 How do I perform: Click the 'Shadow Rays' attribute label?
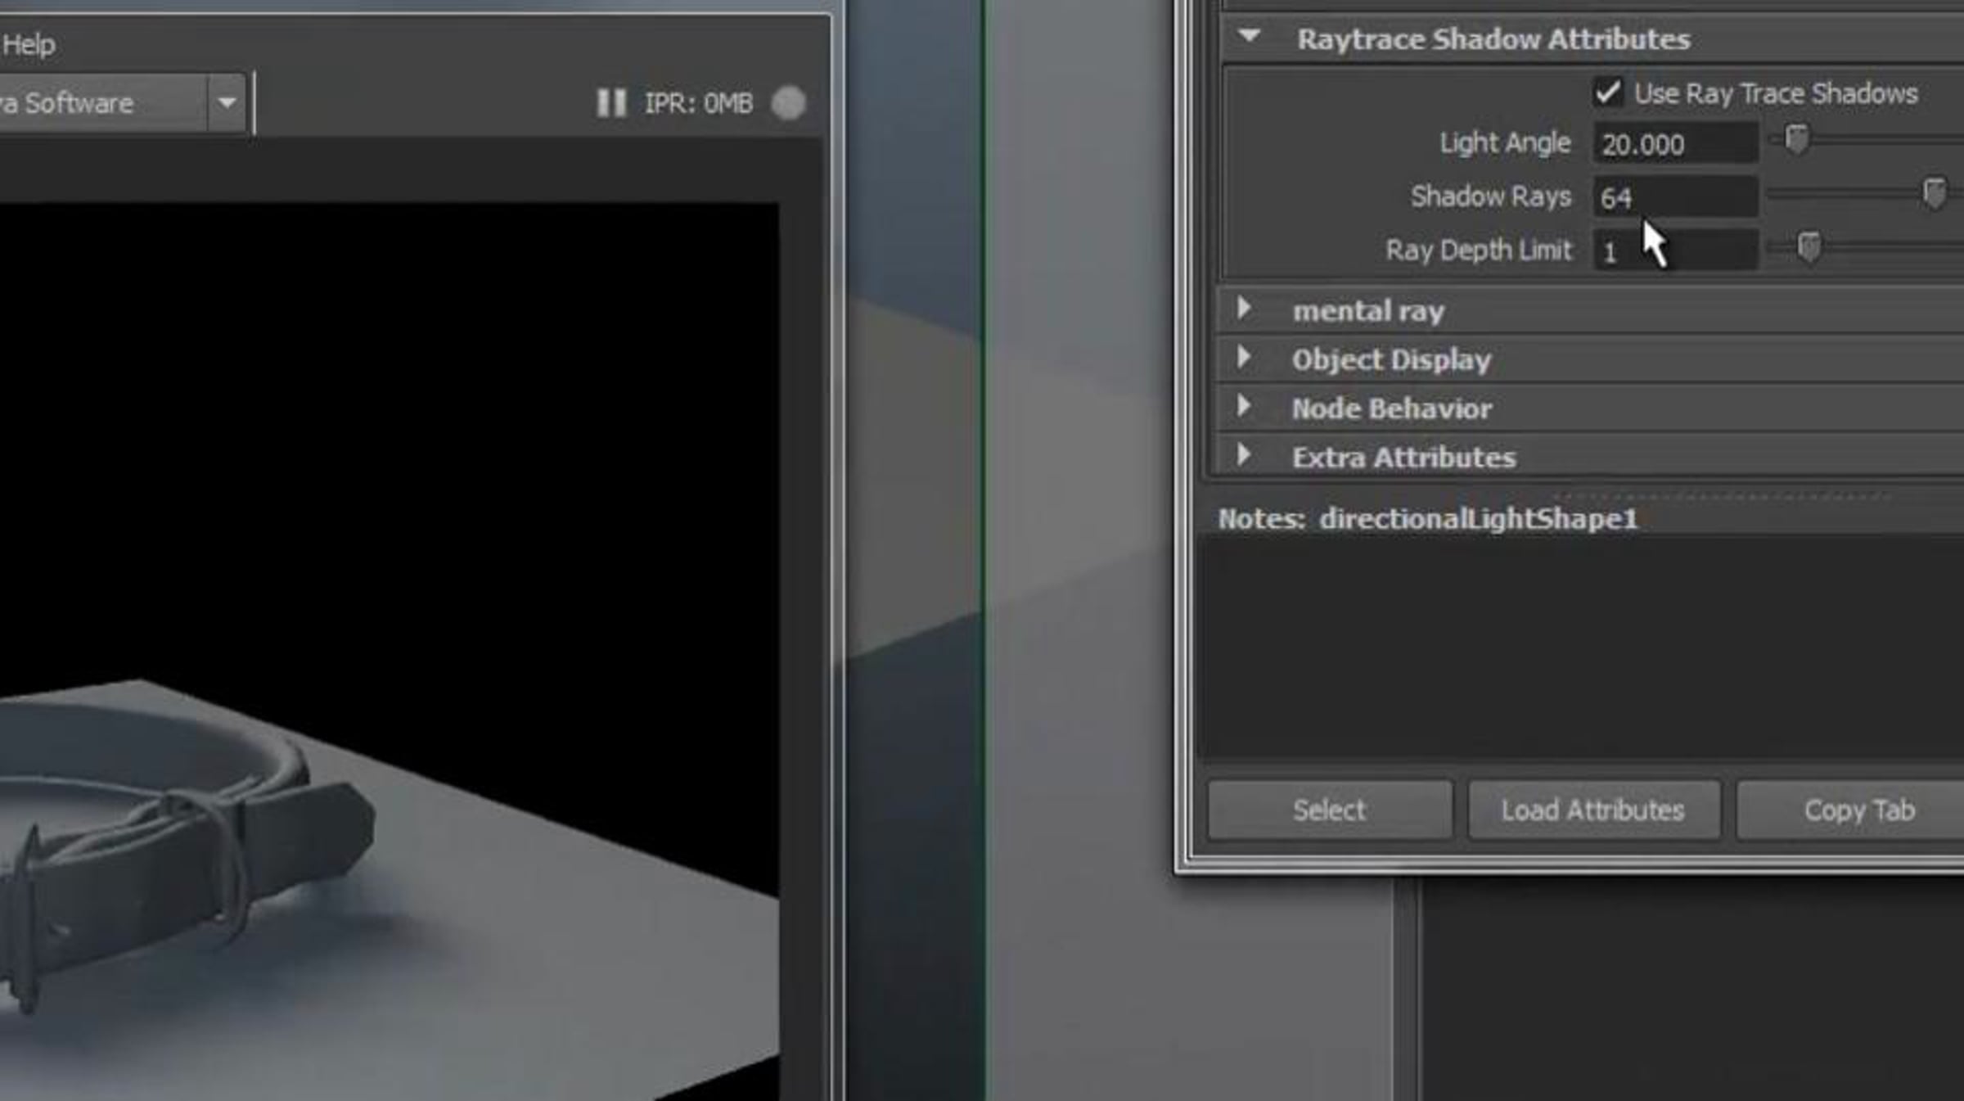(1490, 196)
